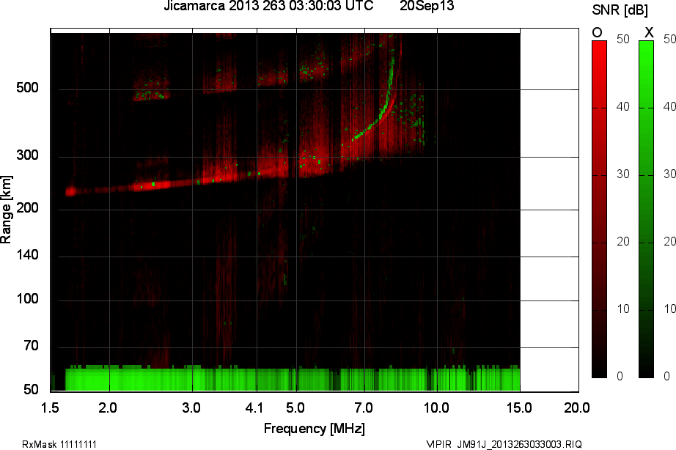676x450 pixels.
Task: Click the RxMask 11111111 footer text
Action: tap(59, 444)
